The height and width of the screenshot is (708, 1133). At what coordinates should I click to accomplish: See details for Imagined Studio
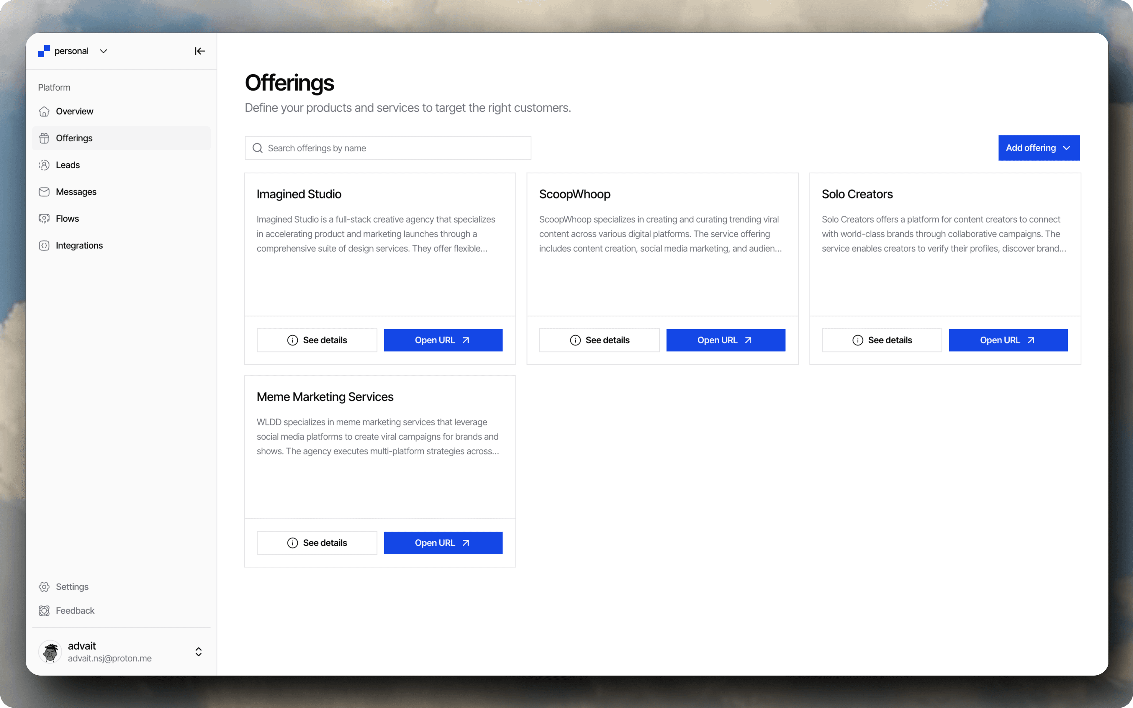(317, 340)
